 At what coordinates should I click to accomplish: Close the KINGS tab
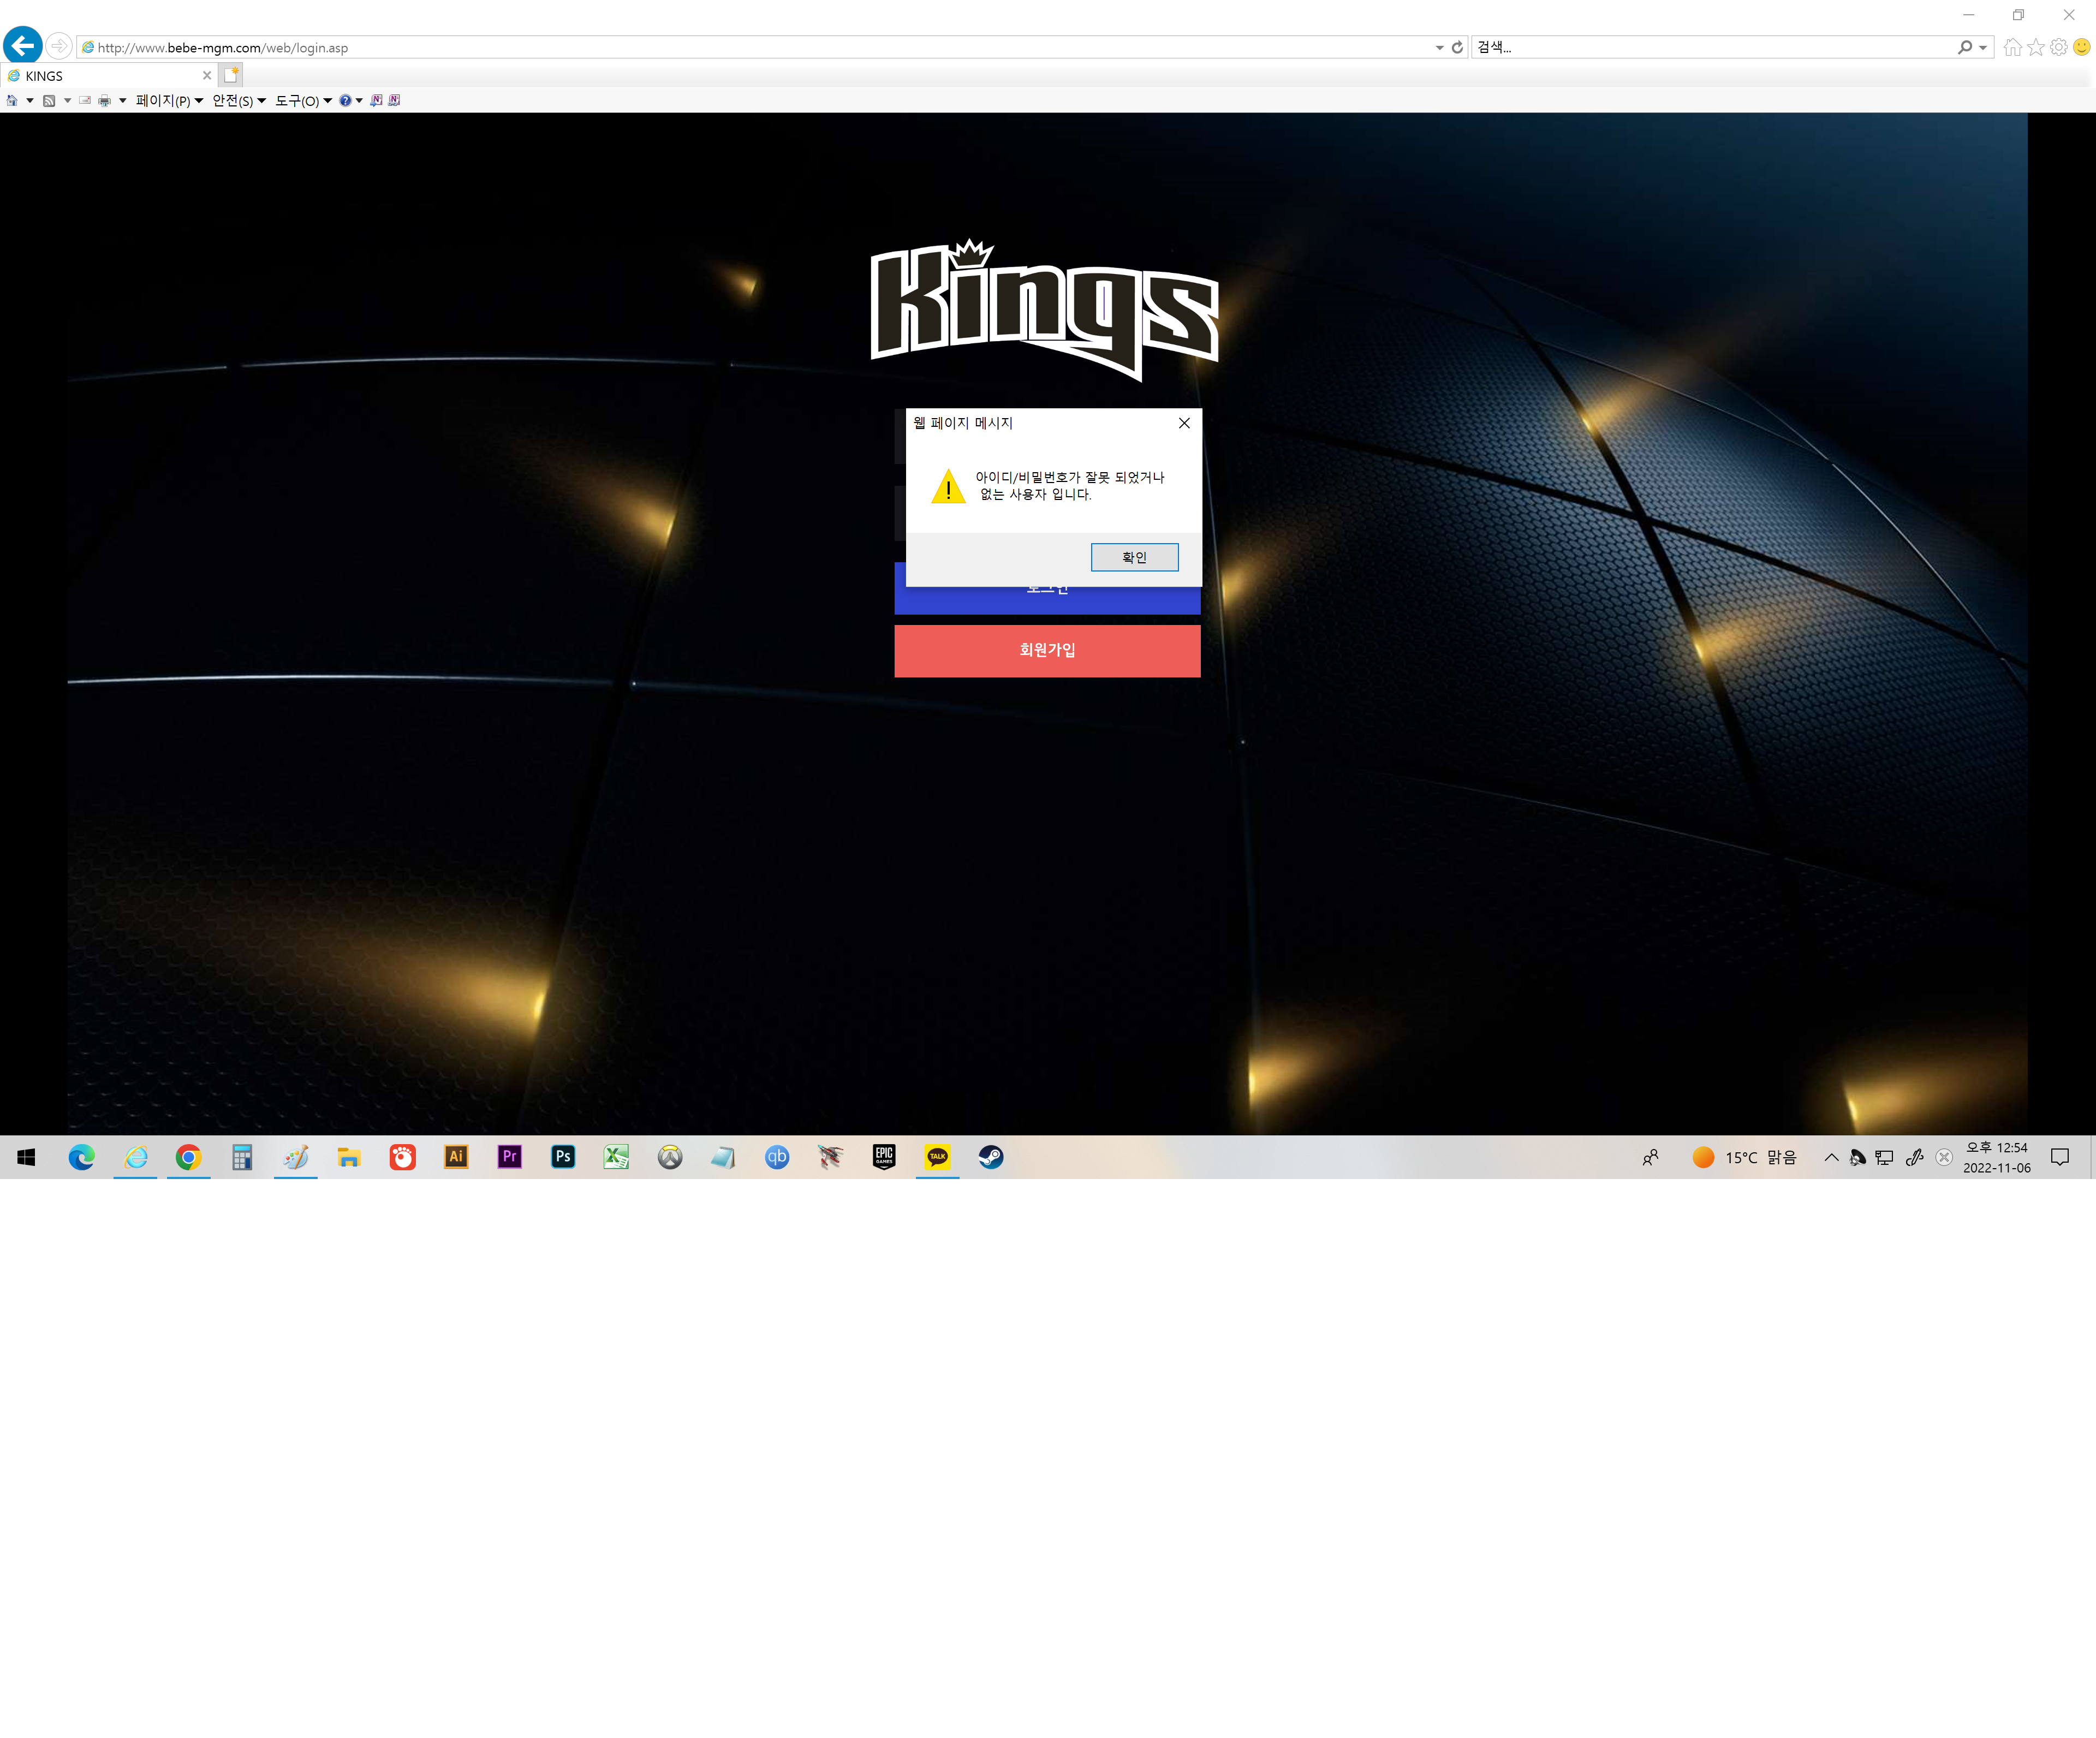coord(207,76)
